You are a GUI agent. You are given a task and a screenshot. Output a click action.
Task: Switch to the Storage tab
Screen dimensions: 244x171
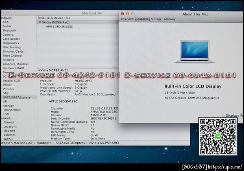(156, 19)
